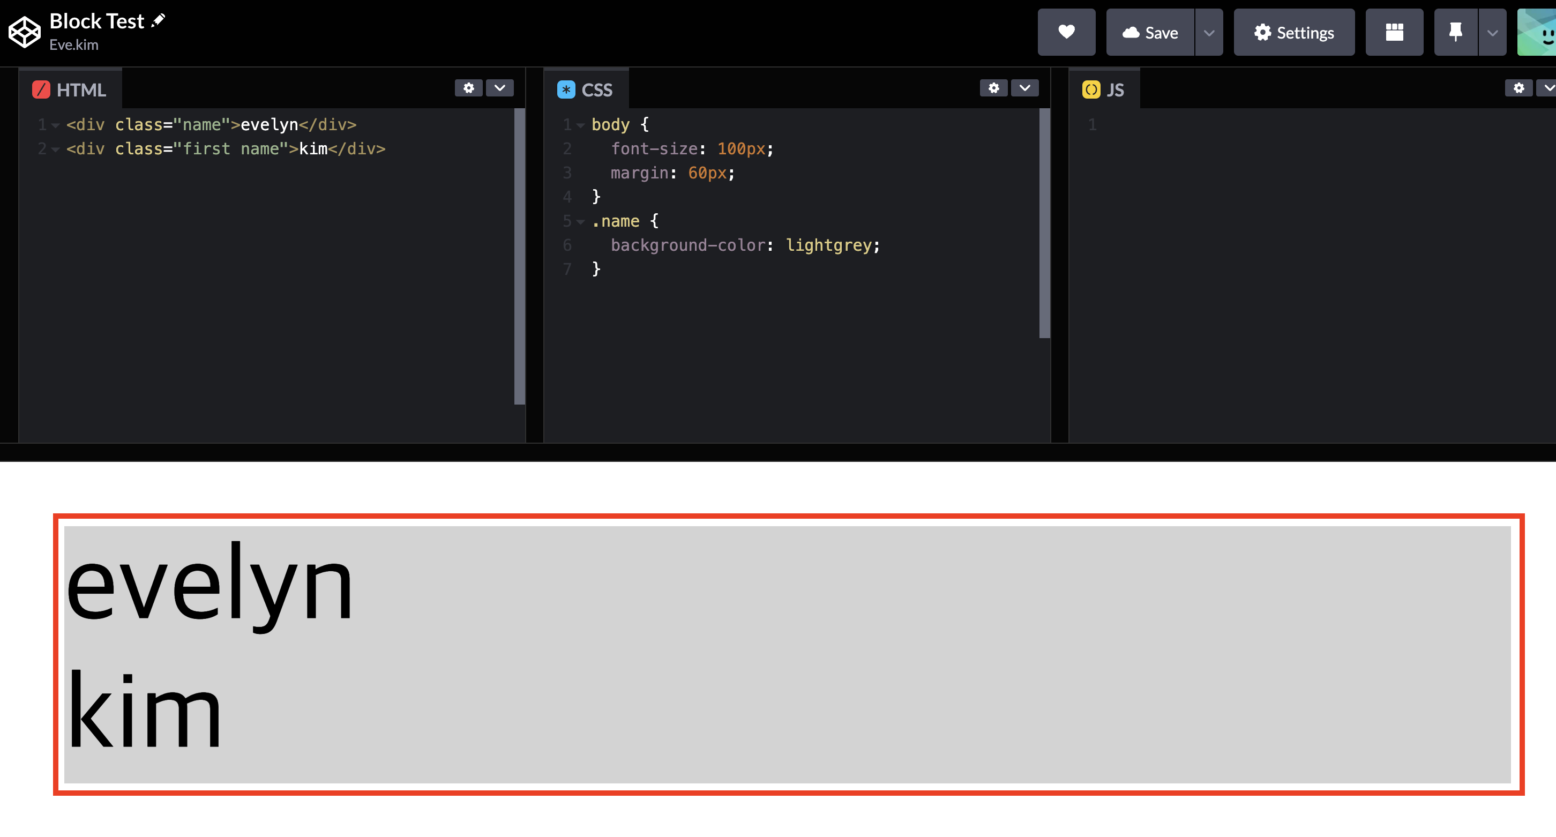
Task: Click the user avatar in header
Action: (x=1538, y=32)
